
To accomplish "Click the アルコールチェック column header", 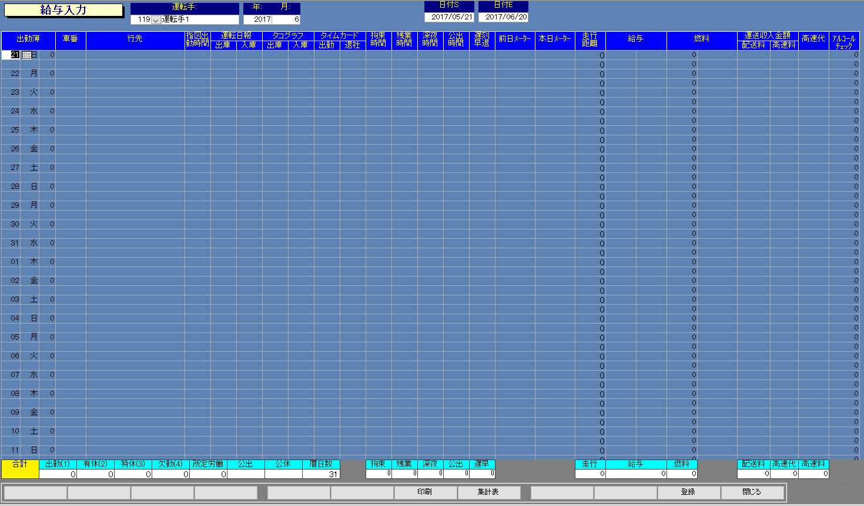I will coord(844,41).
